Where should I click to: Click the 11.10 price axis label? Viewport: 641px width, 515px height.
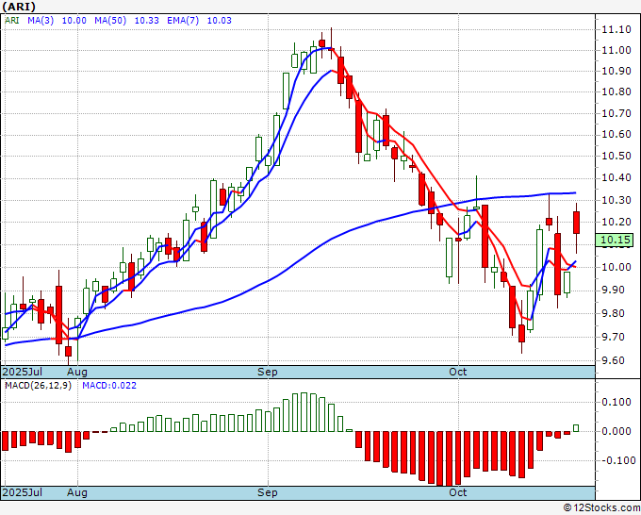616,29
